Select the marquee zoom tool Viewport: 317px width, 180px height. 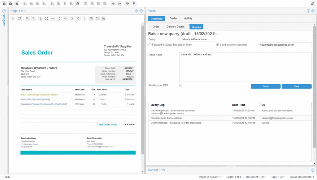[40, 18]
